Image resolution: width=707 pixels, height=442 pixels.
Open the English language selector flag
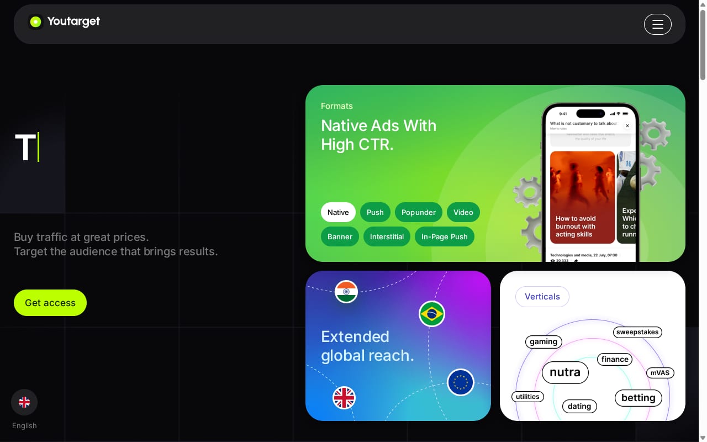[24, 402]
